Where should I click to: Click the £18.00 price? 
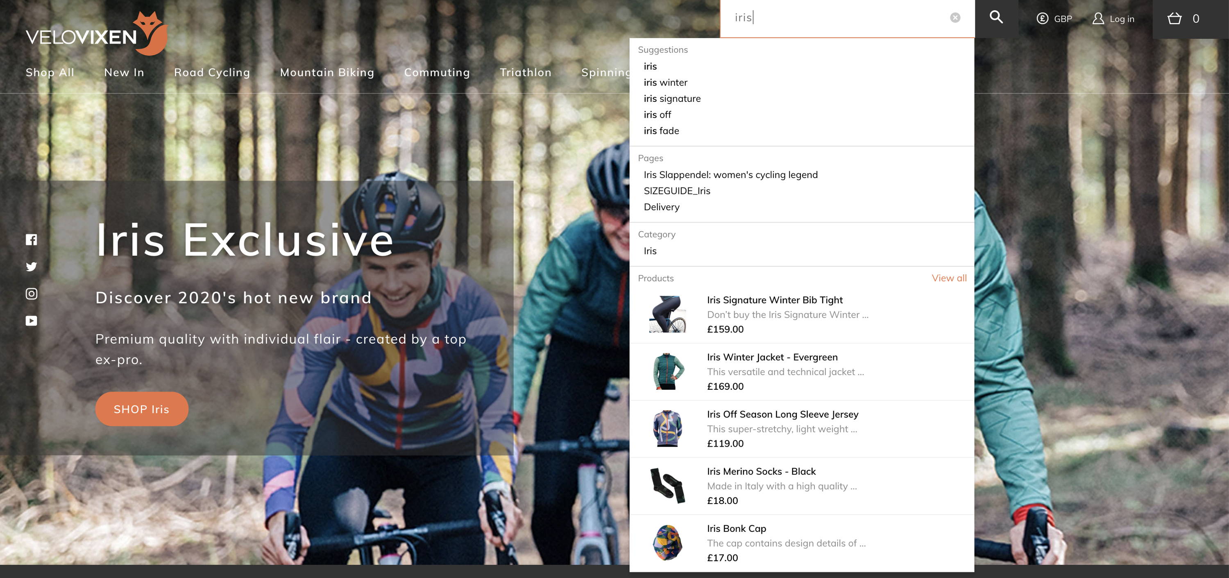(722, 501)
